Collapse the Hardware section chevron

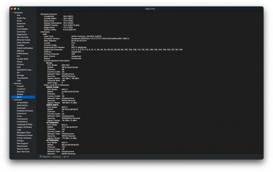point(13,13)
